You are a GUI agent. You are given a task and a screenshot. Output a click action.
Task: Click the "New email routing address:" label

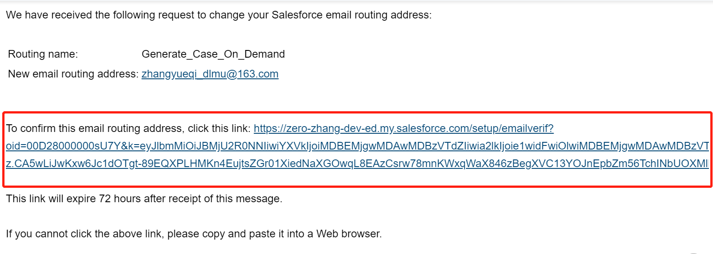[73, 74]
